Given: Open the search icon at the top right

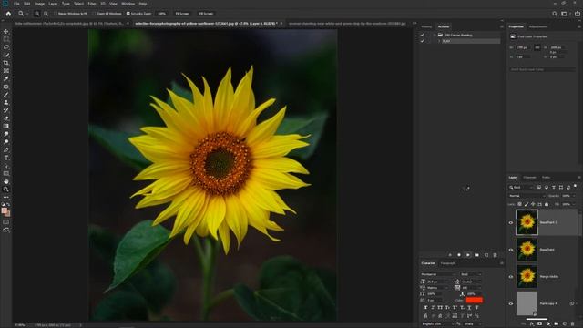Looking at the screenshot, I should 555,14.
